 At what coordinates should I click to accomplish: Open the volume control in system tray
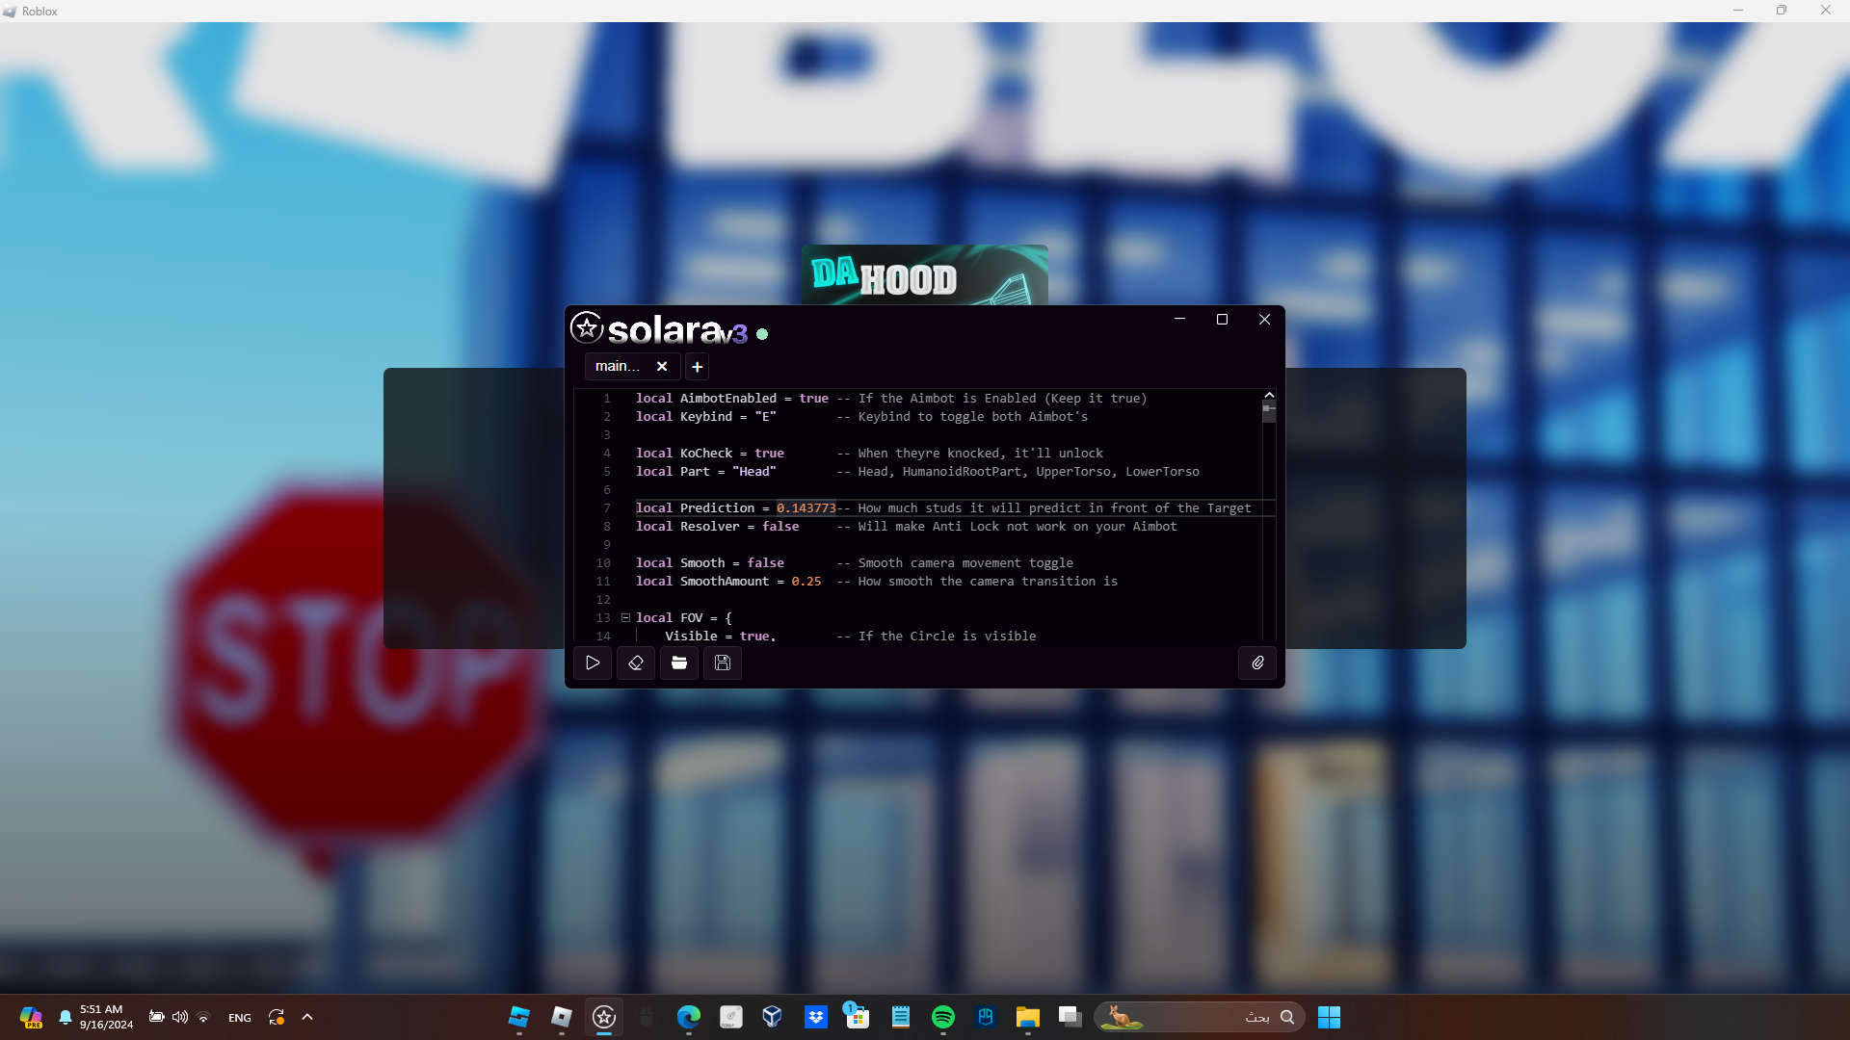pos(180,1017)
